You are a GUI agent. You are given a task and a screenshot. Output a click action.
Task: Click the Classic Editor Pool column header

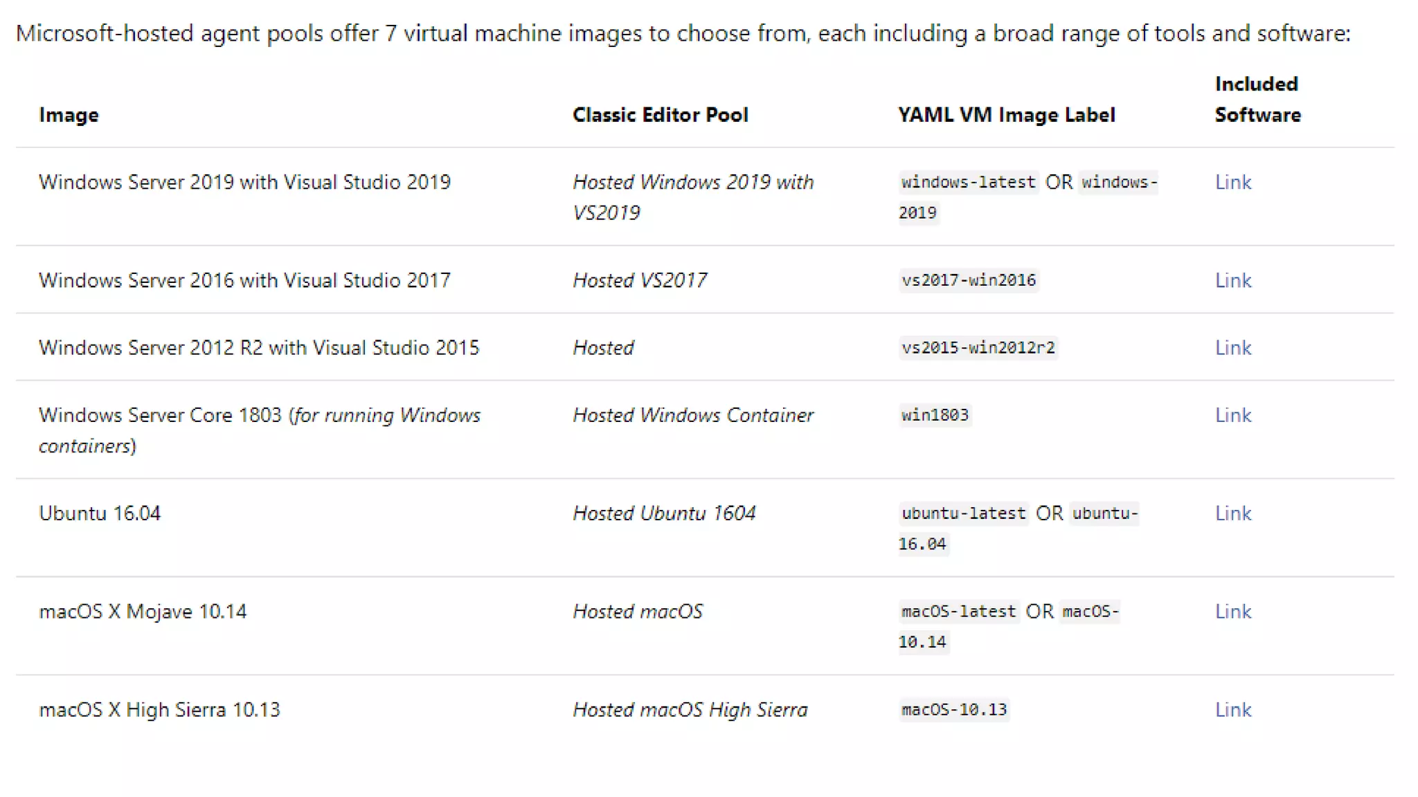(660, 115)
